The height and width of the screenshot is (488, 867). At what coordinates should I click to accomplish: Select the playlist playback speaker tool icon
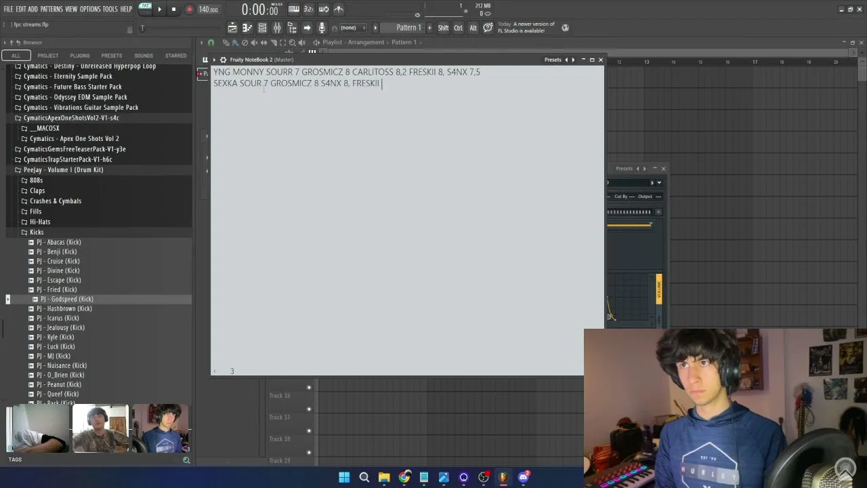coord(302,43)
